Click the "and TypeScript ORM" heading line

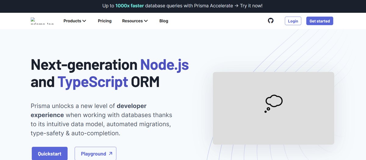point(95,82)
